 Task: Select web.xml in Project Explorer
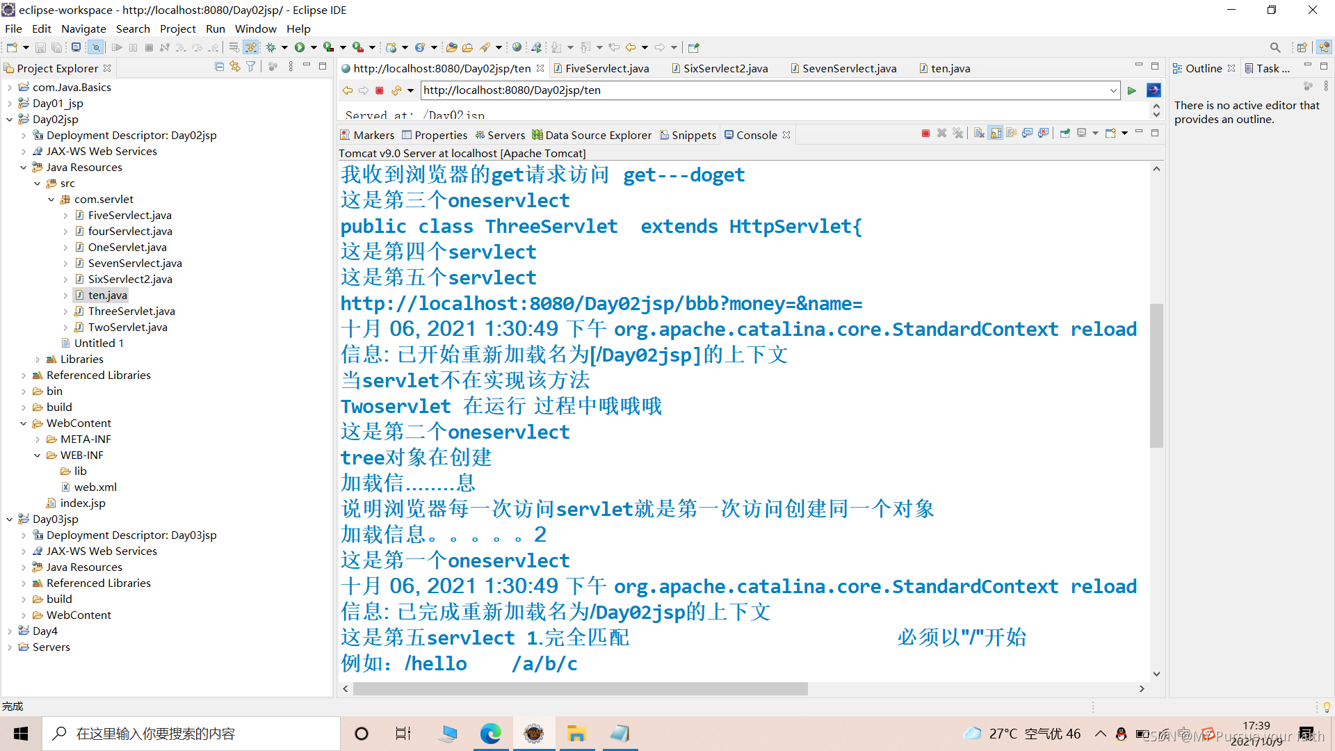point(95,487)
